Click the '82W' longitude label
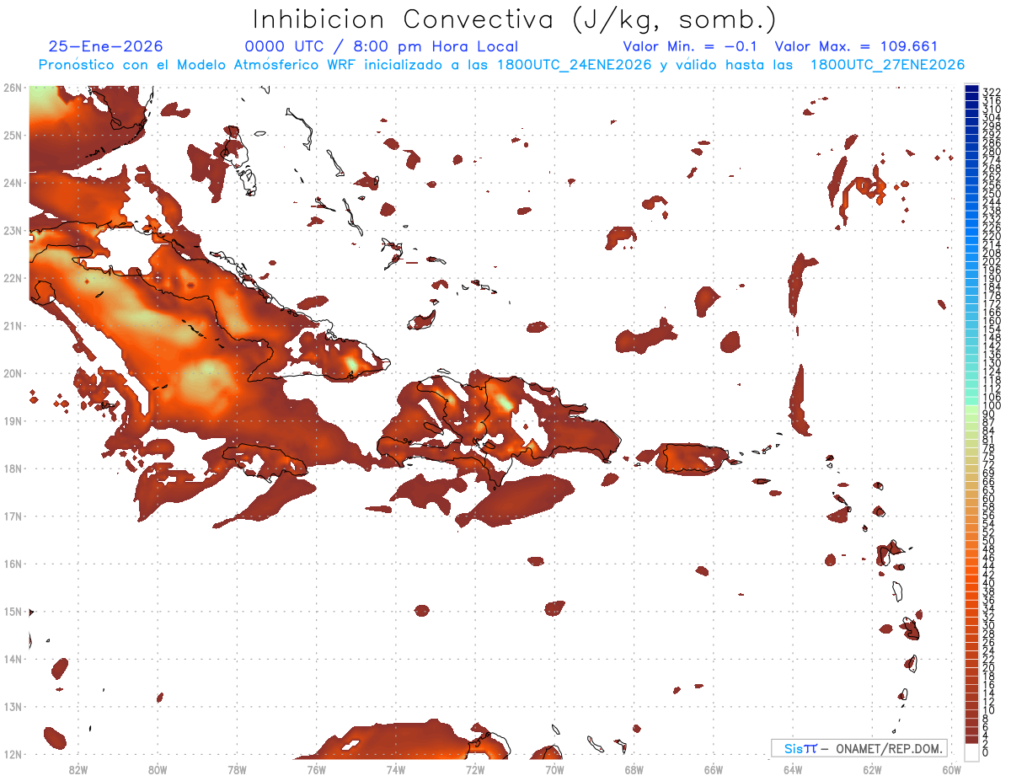Viewport: 1011px width, 781px height. click(78, 768)
